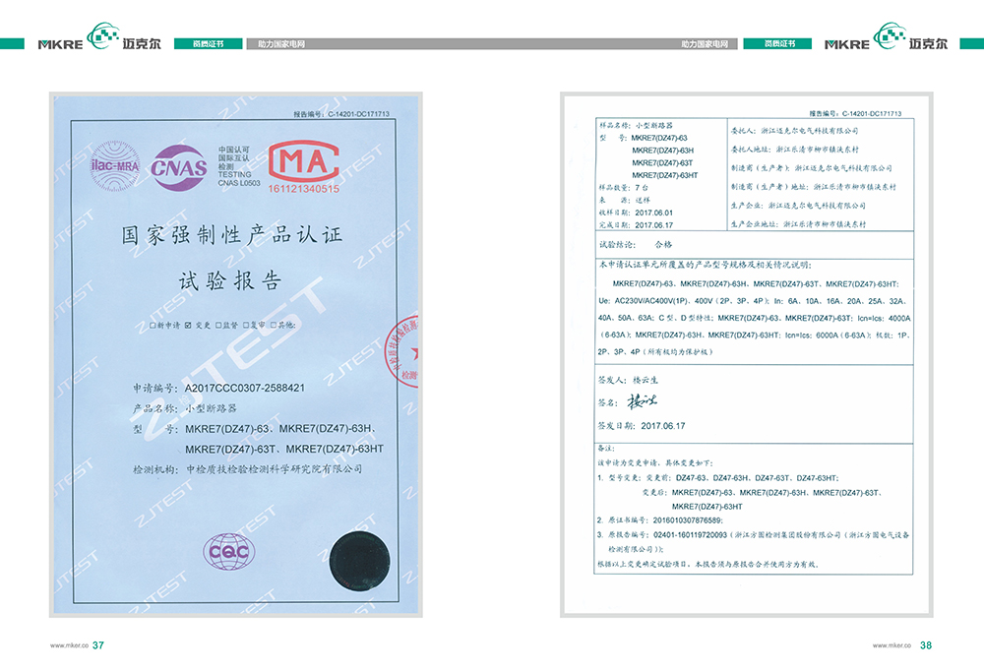
Task: Click page number 37
Action: pyautogui.click(x=98, y=645)
